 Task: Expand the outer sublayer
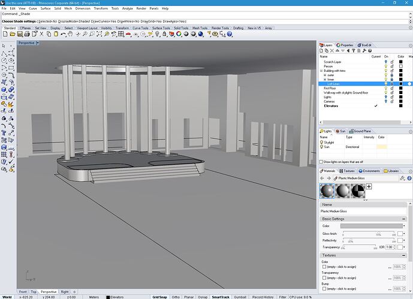click(x=325, y=75)
